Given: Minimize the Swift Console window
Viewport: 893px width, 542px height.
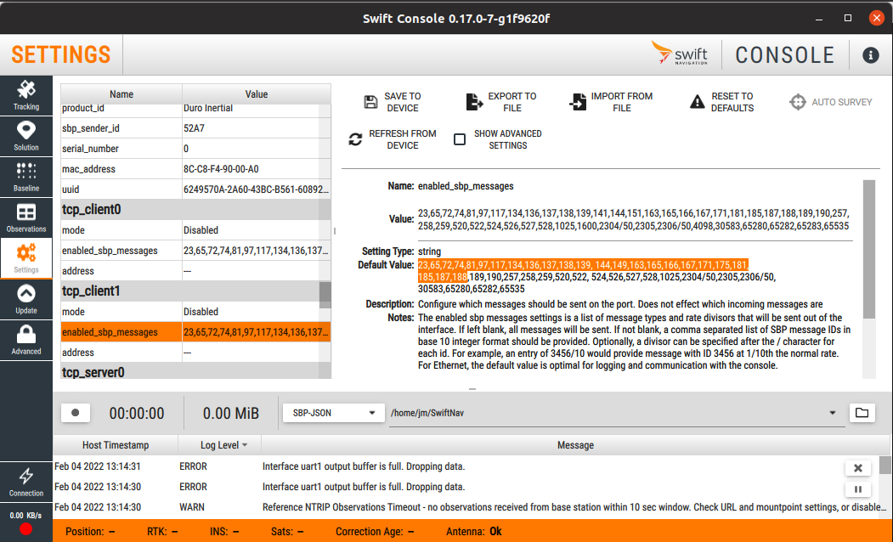Looking at the screenshot, I should 819,18.
